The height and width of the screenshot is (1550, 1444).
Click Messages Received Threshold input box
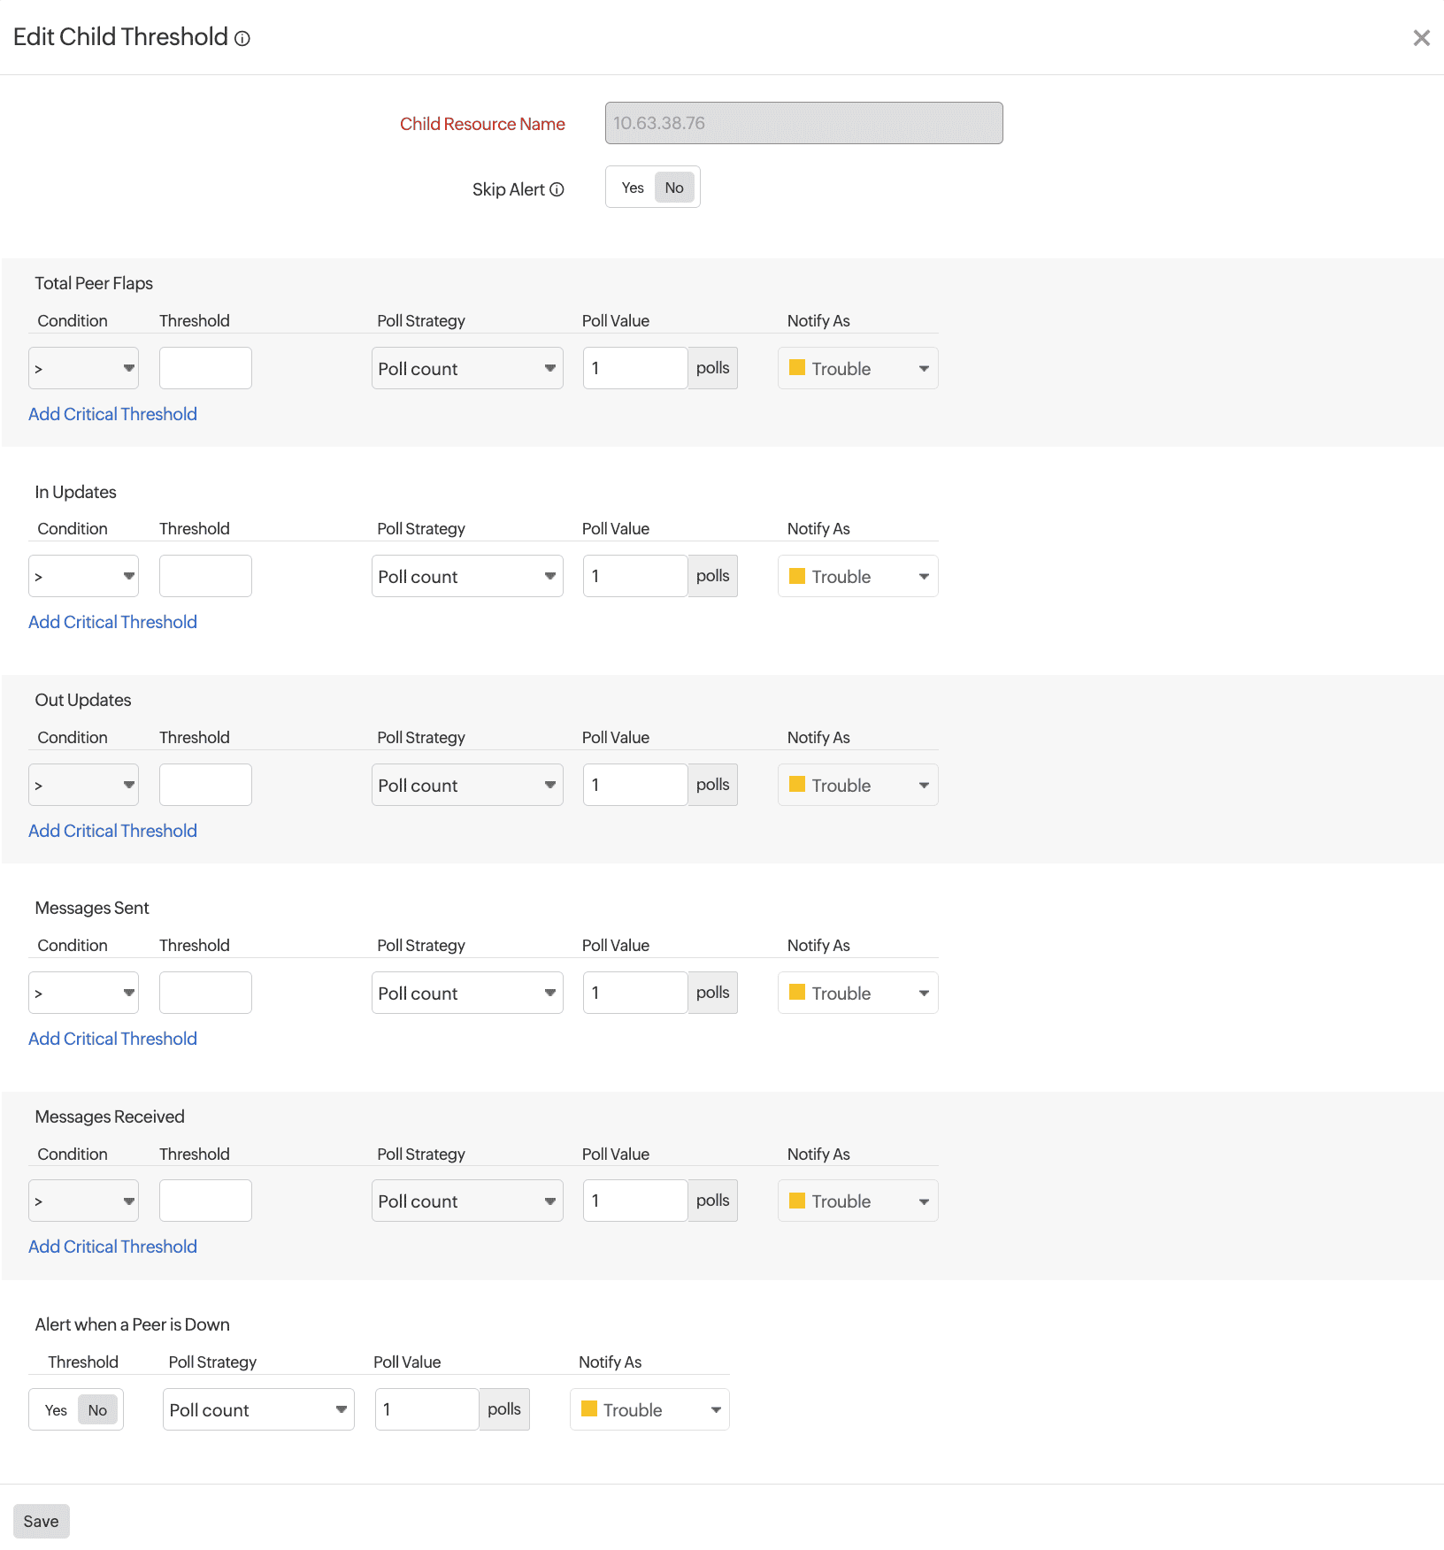click(205, 1201)
